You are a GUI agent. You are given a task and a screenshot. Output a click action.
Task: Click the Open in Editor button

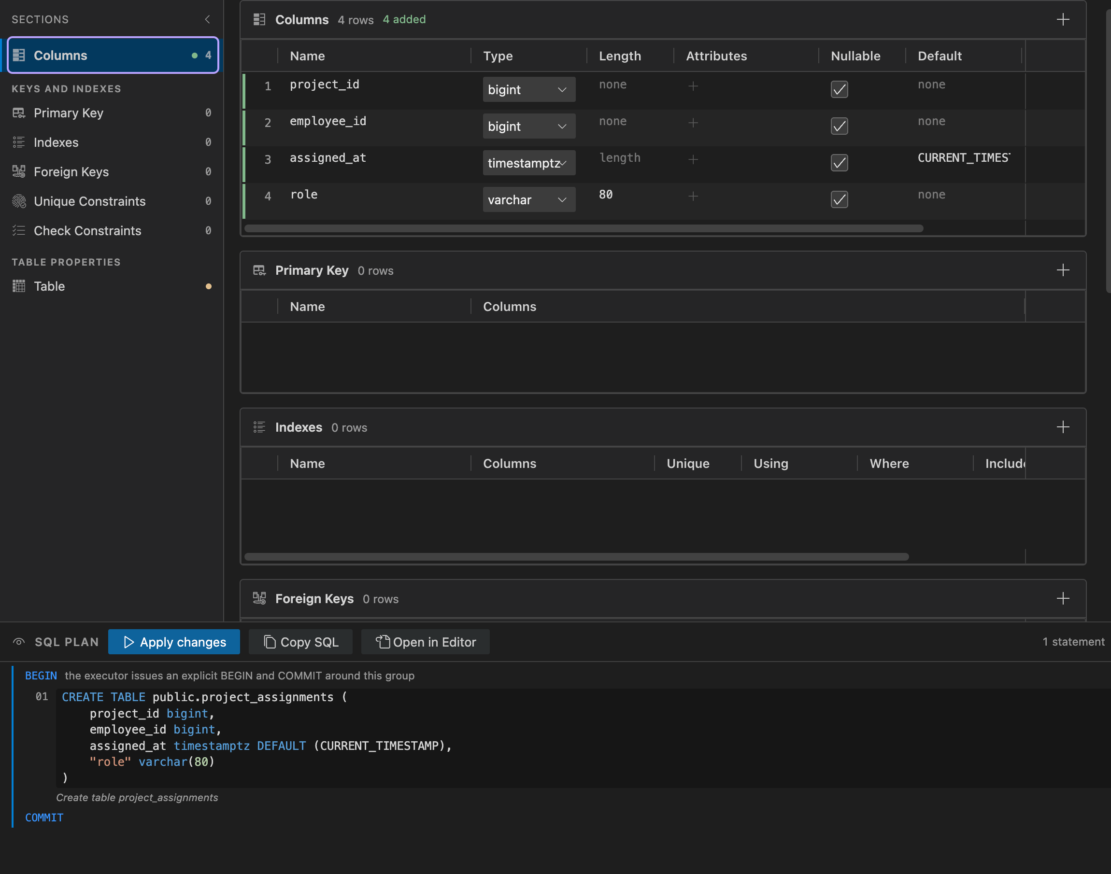425,642
